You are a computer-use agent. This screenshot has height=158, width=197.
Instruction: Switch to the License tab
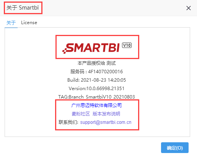(x=29, y=23)
